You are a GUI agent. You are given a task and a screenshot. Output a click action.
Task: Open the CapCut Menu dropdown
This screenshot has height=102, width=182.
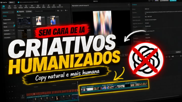pyautogui.click(x=12, y=2)
